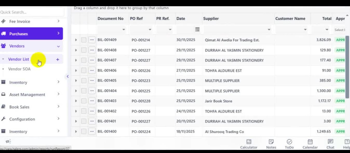
Task: Open actions menu for BIL-001409
Action: 92,40
